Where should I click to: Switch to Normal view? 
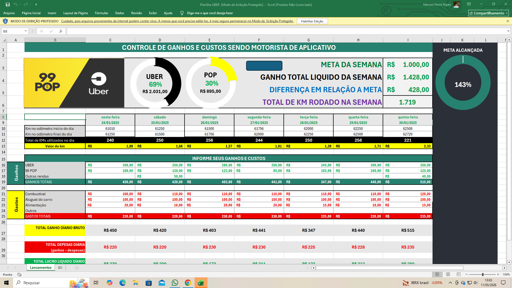pyautogui.click(x=437, y=274)
